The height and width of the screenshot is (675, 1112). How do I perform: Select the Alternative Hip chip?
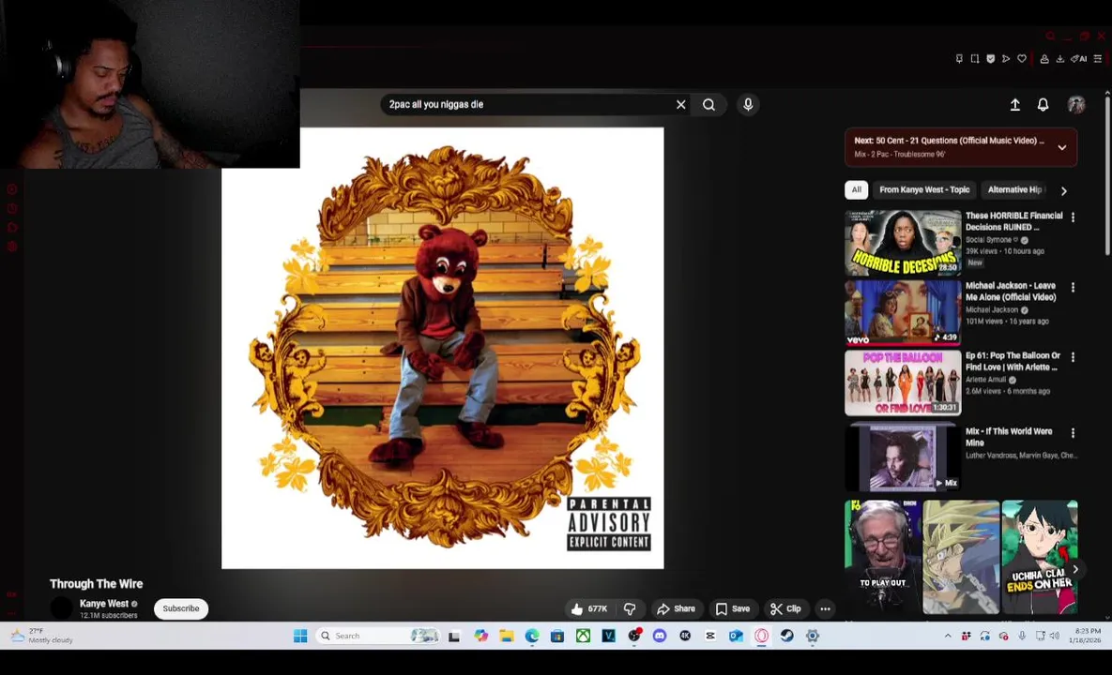point(1014,189)
